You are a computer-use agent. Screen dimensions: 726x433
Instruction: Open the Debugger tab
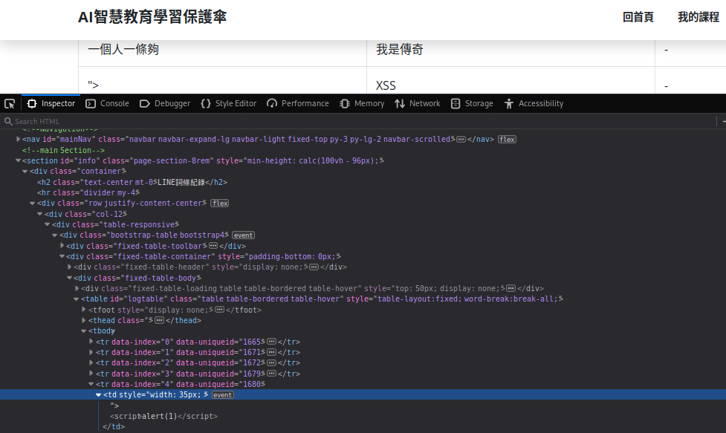click(x=165, y=104)
